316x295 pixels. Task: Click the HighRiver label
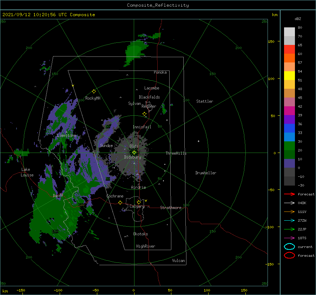click(146, 246)
